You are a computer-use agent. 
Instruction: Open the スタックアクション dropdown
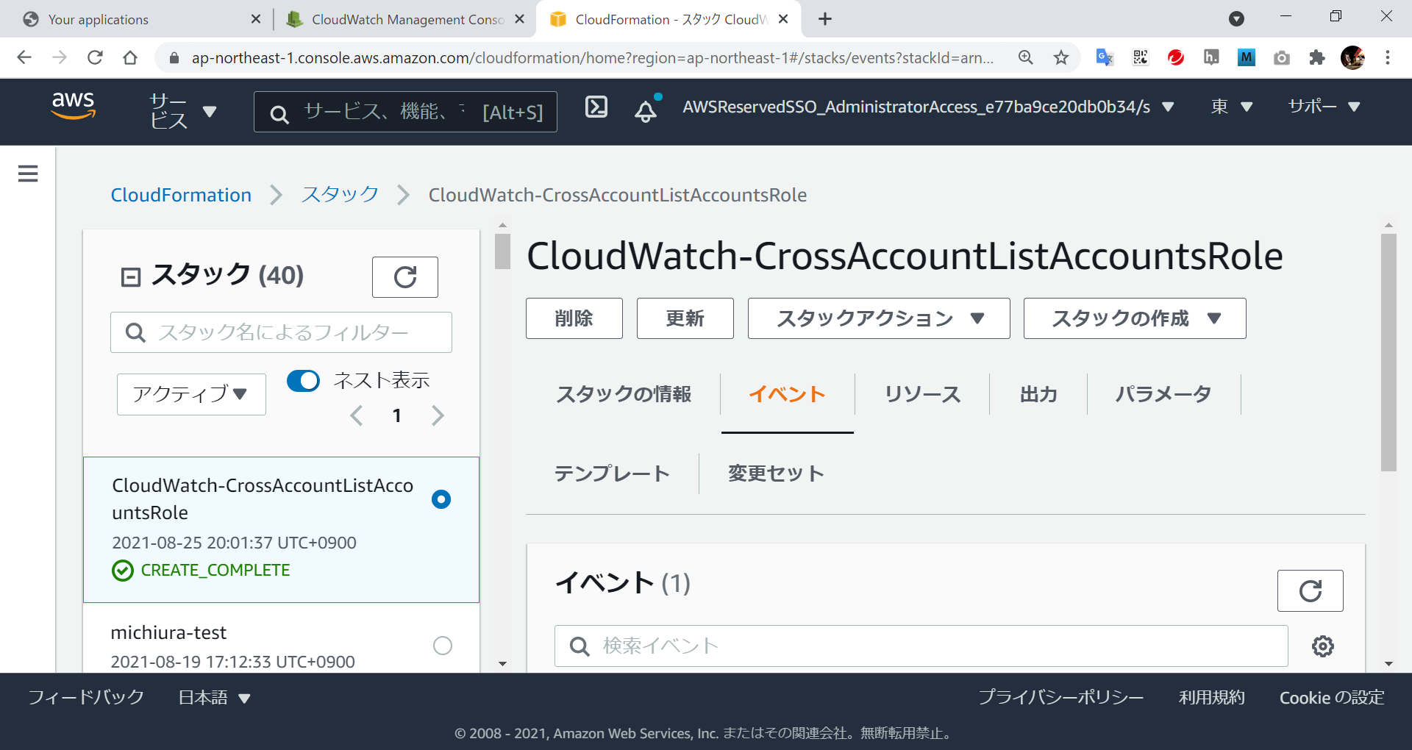(878, 318)
